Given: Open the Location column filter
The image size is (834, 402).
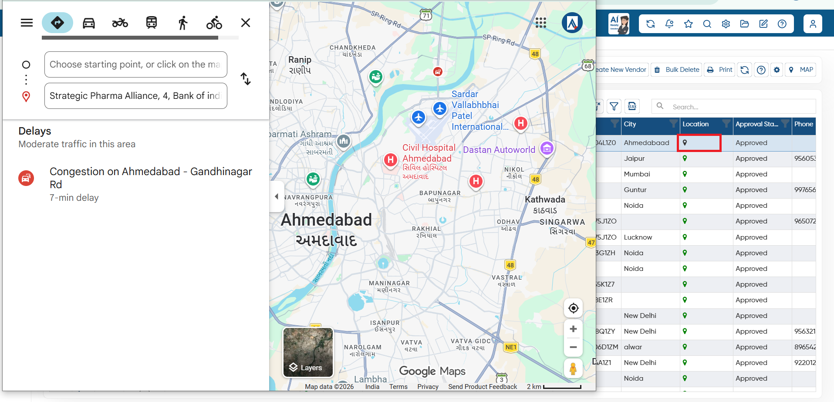Looking at the screenshot, I should coord(726,124).
